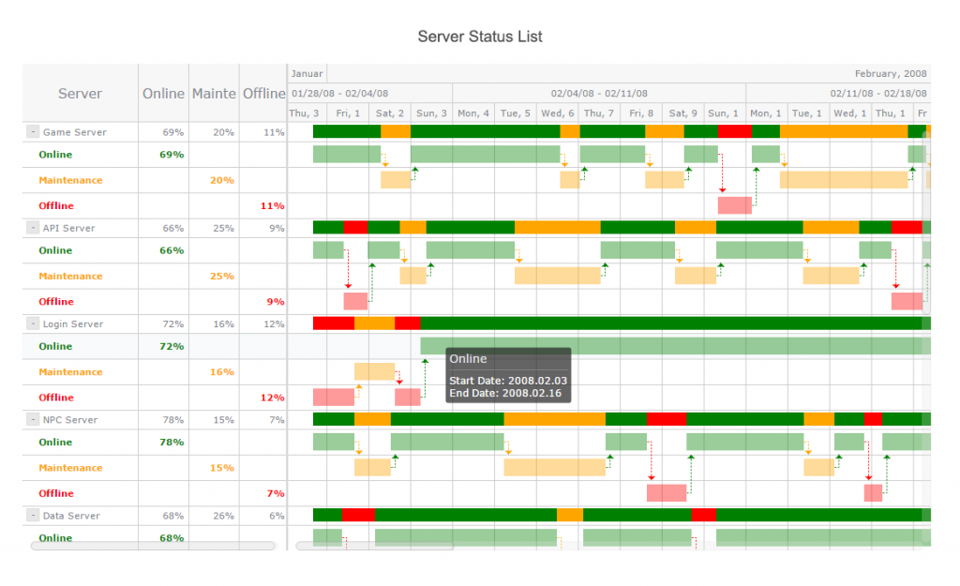Sort by the Online column header
The height and width of the screenshot is (586, 960).
click(x=163, y=93)
